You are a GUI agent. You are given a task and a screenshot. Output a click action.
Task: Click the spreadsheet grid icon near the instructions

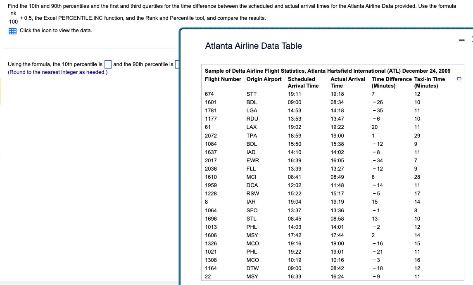coord(13,30)
